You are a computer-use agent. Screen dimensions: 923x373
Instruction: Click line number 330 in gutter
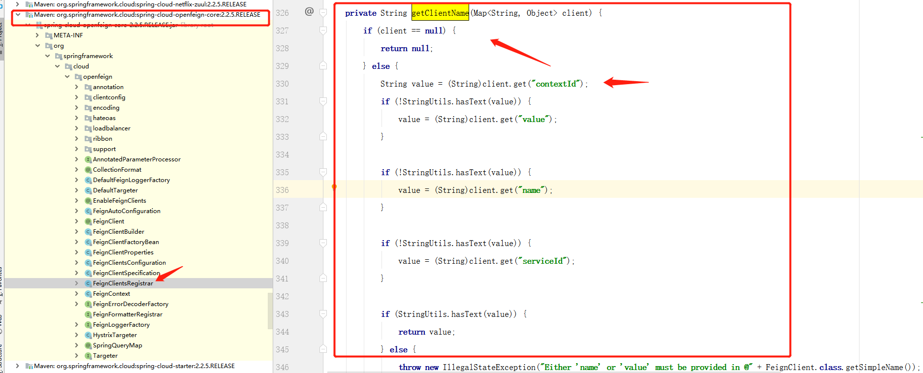282,84
